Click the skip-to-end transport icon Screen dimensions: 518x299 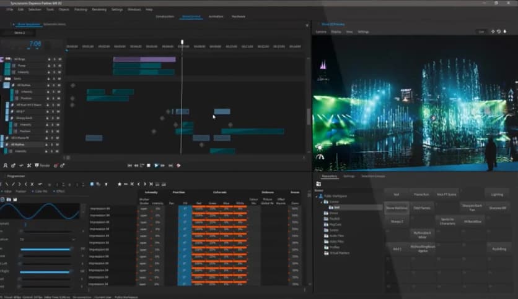coord(170,166)
